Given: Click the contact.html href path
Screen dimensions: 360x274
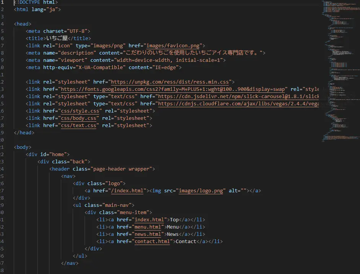Looking at the screenshot, I should pos(153,241).
